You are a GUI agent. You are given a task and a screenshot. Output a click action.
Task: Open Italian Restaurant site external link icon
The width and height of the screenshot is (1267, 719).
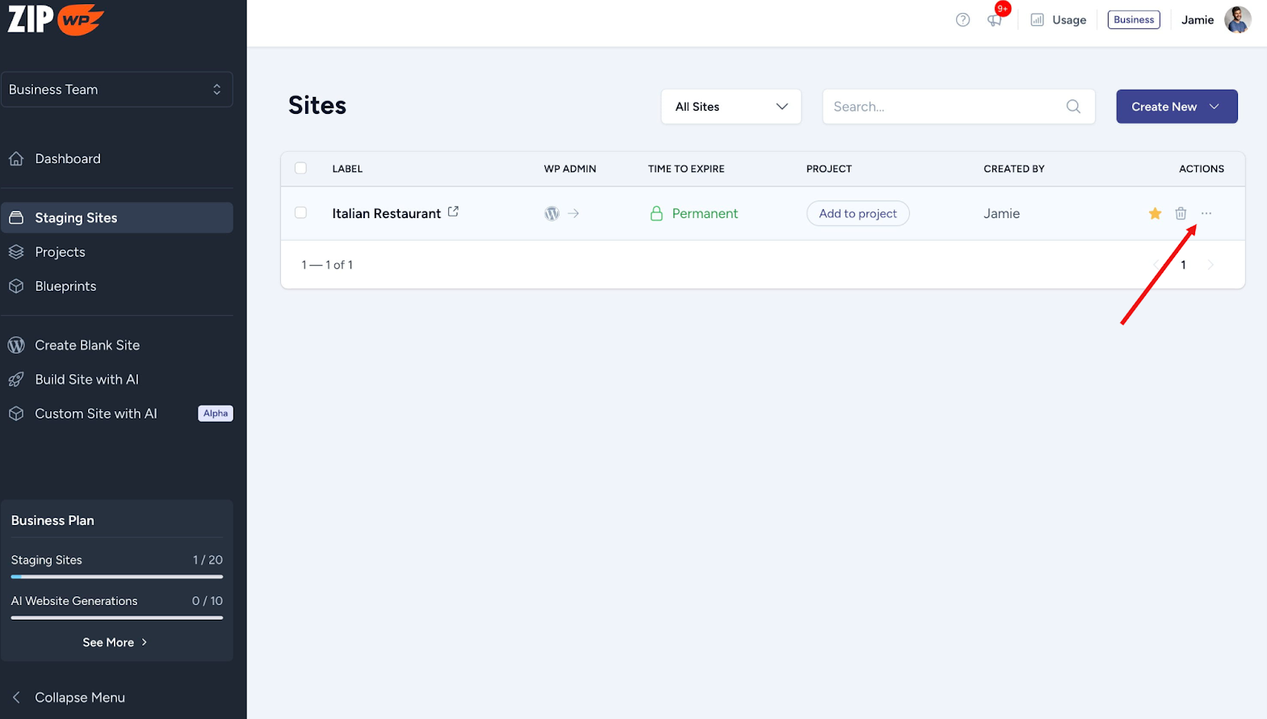pos(453,212)
